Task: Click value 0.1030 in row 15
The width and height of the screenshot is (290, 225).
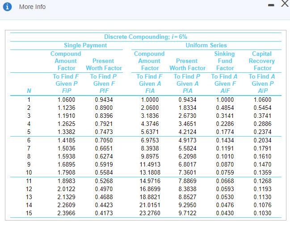Action: click(262, 213)
